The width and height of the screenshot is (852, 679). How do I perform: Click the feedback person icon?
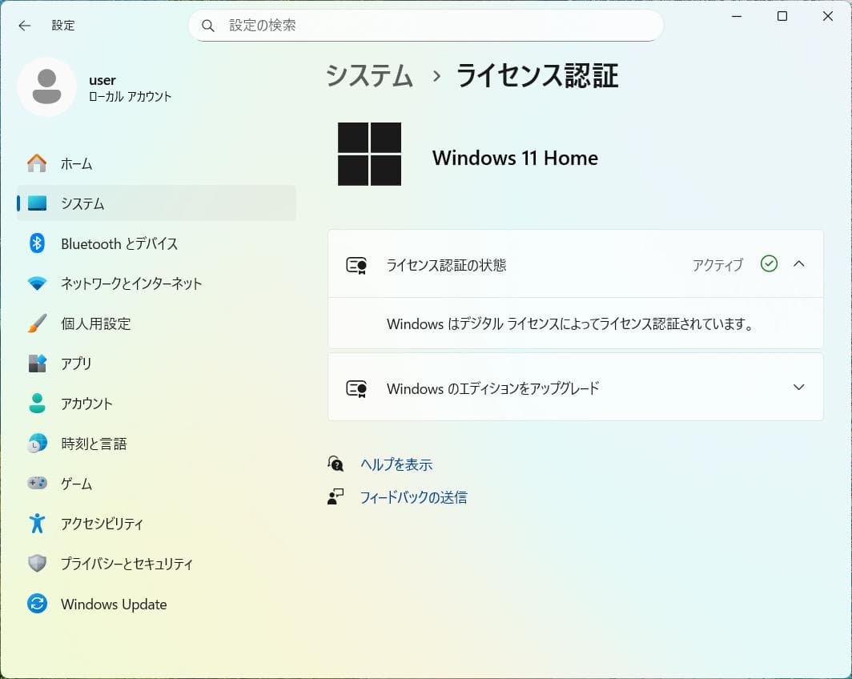[x=336, y=496]
